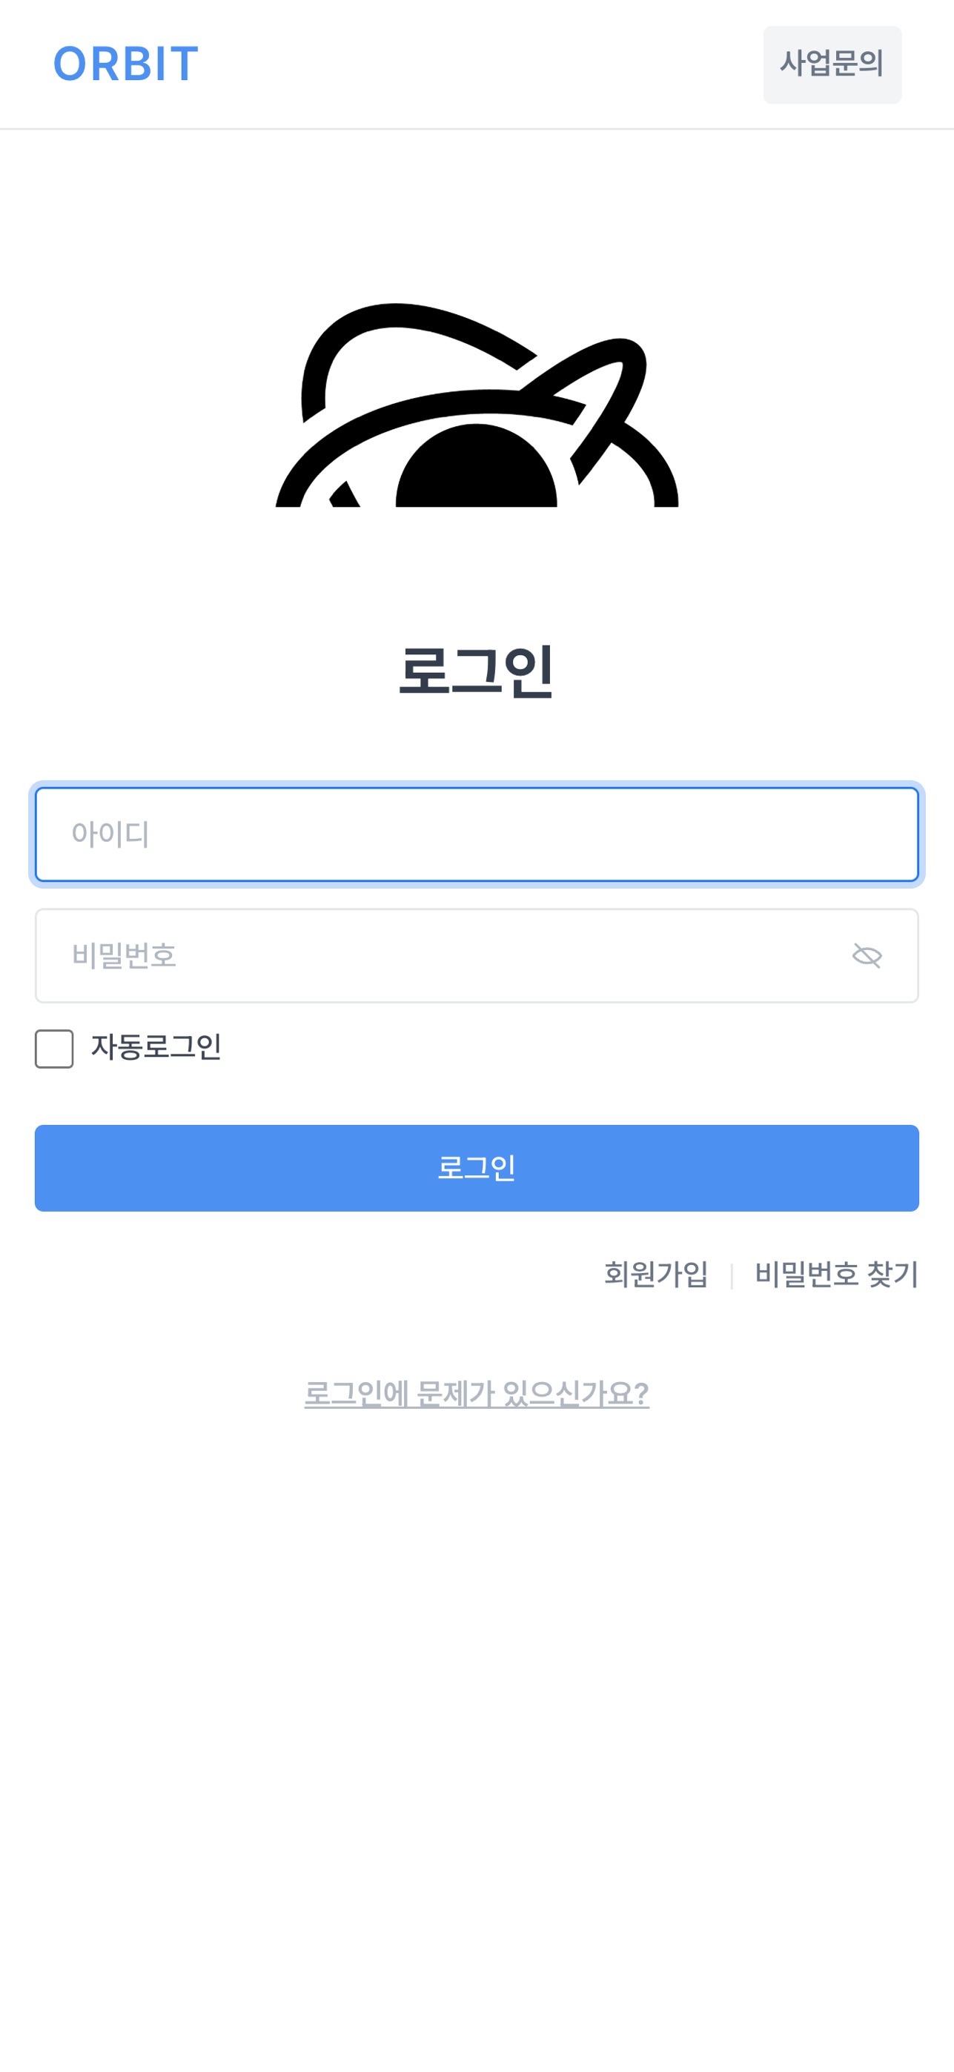Select password recovery 비밀번호 찾기 text

click(835, 1274)
